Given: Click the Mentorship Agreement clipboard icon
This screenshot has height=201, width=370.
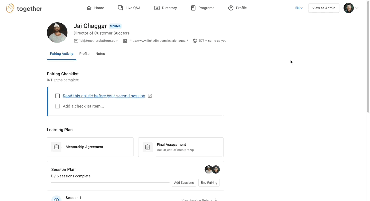Looking at the screenshot, I should click(57, 147).
